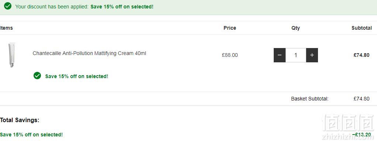Click the minus quantity button

[280, 55]
